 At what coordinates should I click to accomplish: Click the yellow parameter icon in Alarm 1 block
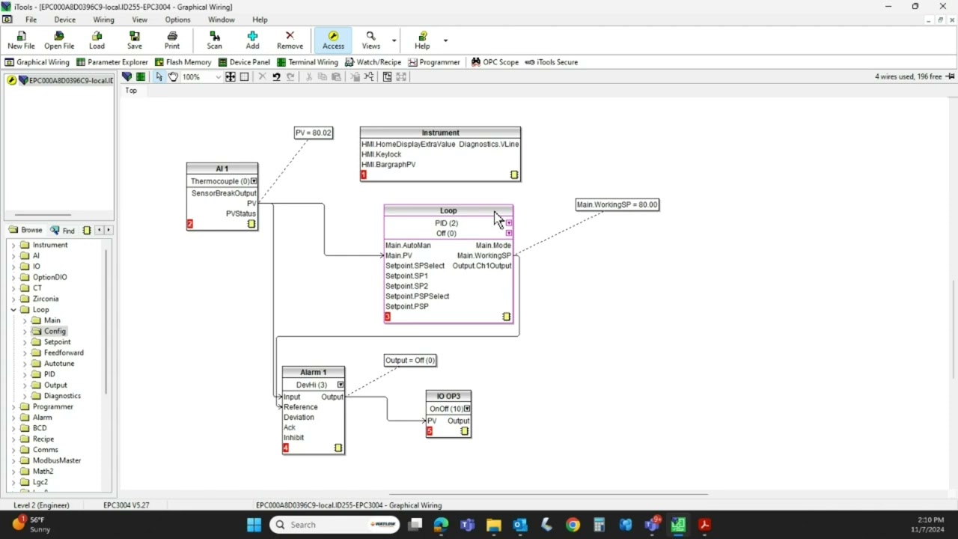[x=338, y=448]
